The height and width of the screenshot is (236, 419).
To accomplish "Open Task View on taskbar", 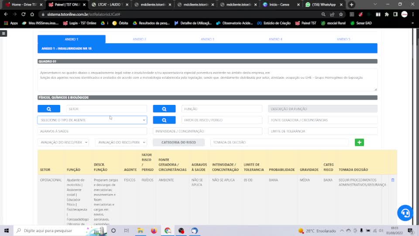I will tap(127, 230).
